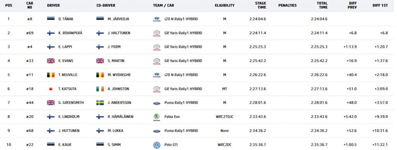The height and width of the screenshot is (150, 397).
Task: Sort by the STAGE TIME column header
Action: click(x=261, y=5)
